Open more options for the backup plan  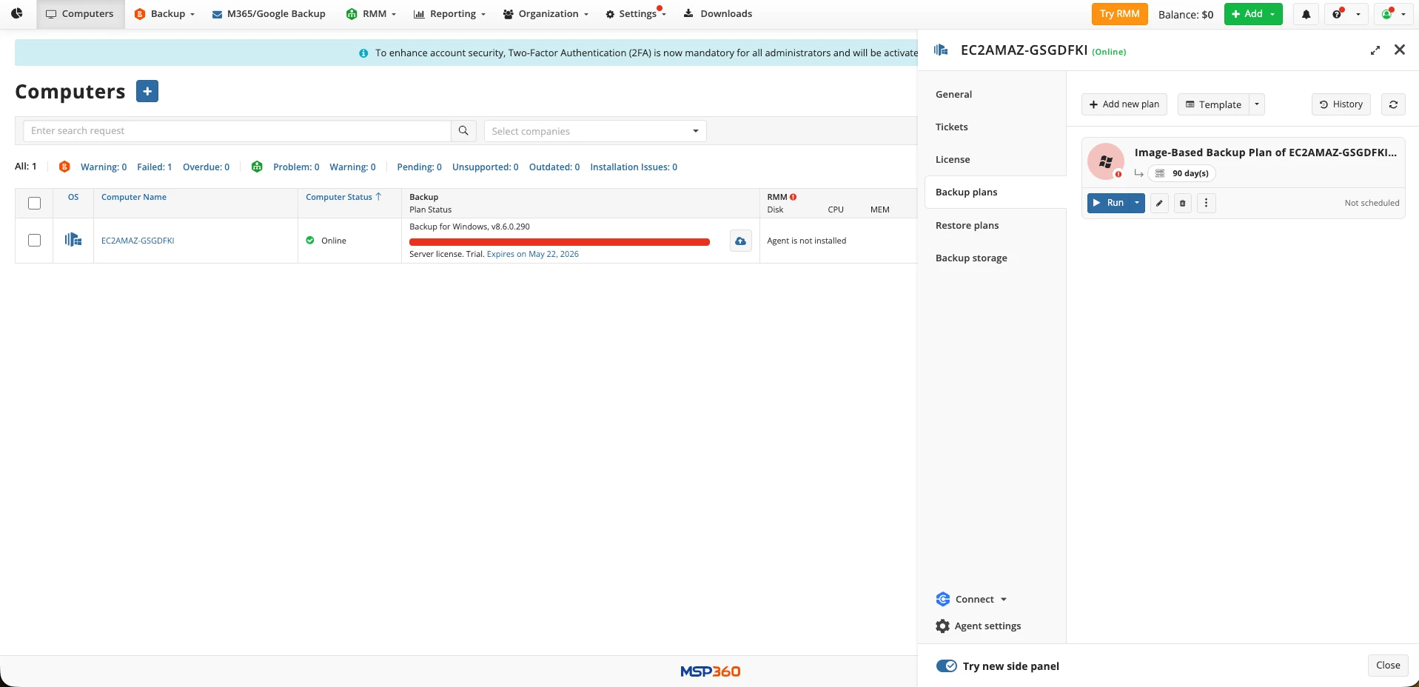(1206, 203)
